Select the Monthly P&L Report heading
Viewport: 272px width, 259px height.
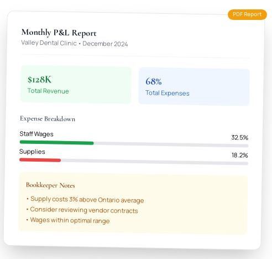tap(59, 33)
